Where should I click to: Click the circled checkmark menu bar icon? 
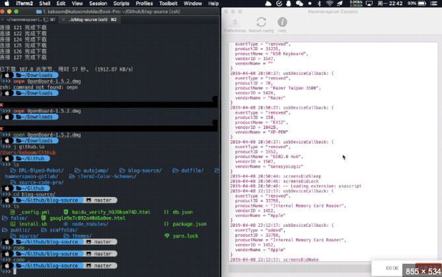coord(279,3)
